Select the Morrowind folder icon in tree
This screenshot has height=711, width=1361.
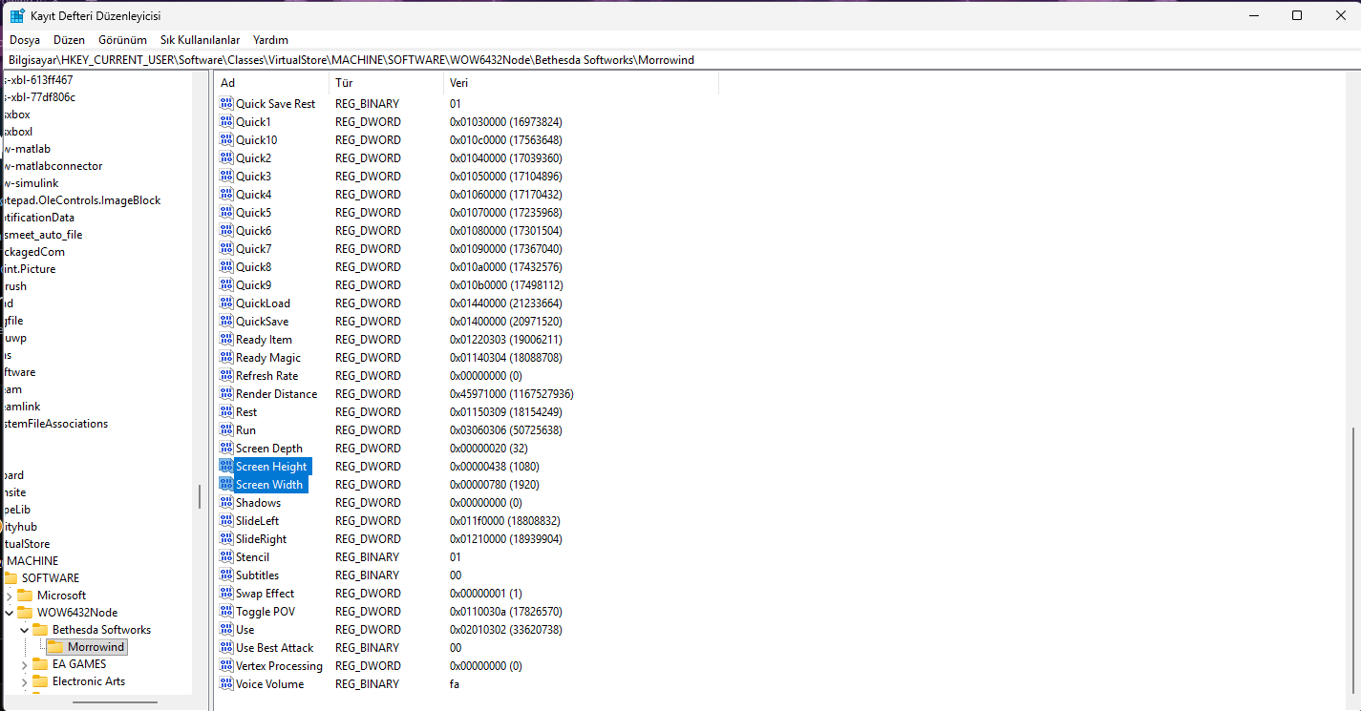(x=55, y=646)
